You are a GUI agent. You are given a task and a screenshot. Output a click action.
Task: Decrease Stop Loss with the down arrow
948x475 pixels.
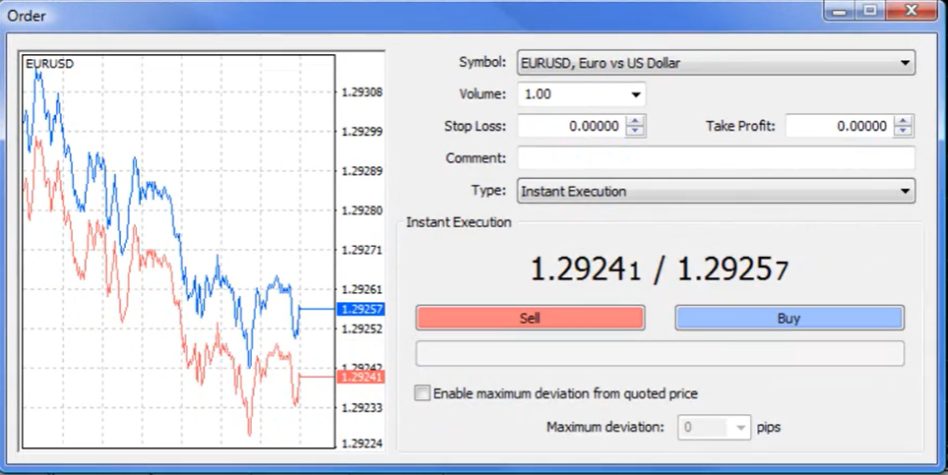pyautogui.click(x=636, y=131)
